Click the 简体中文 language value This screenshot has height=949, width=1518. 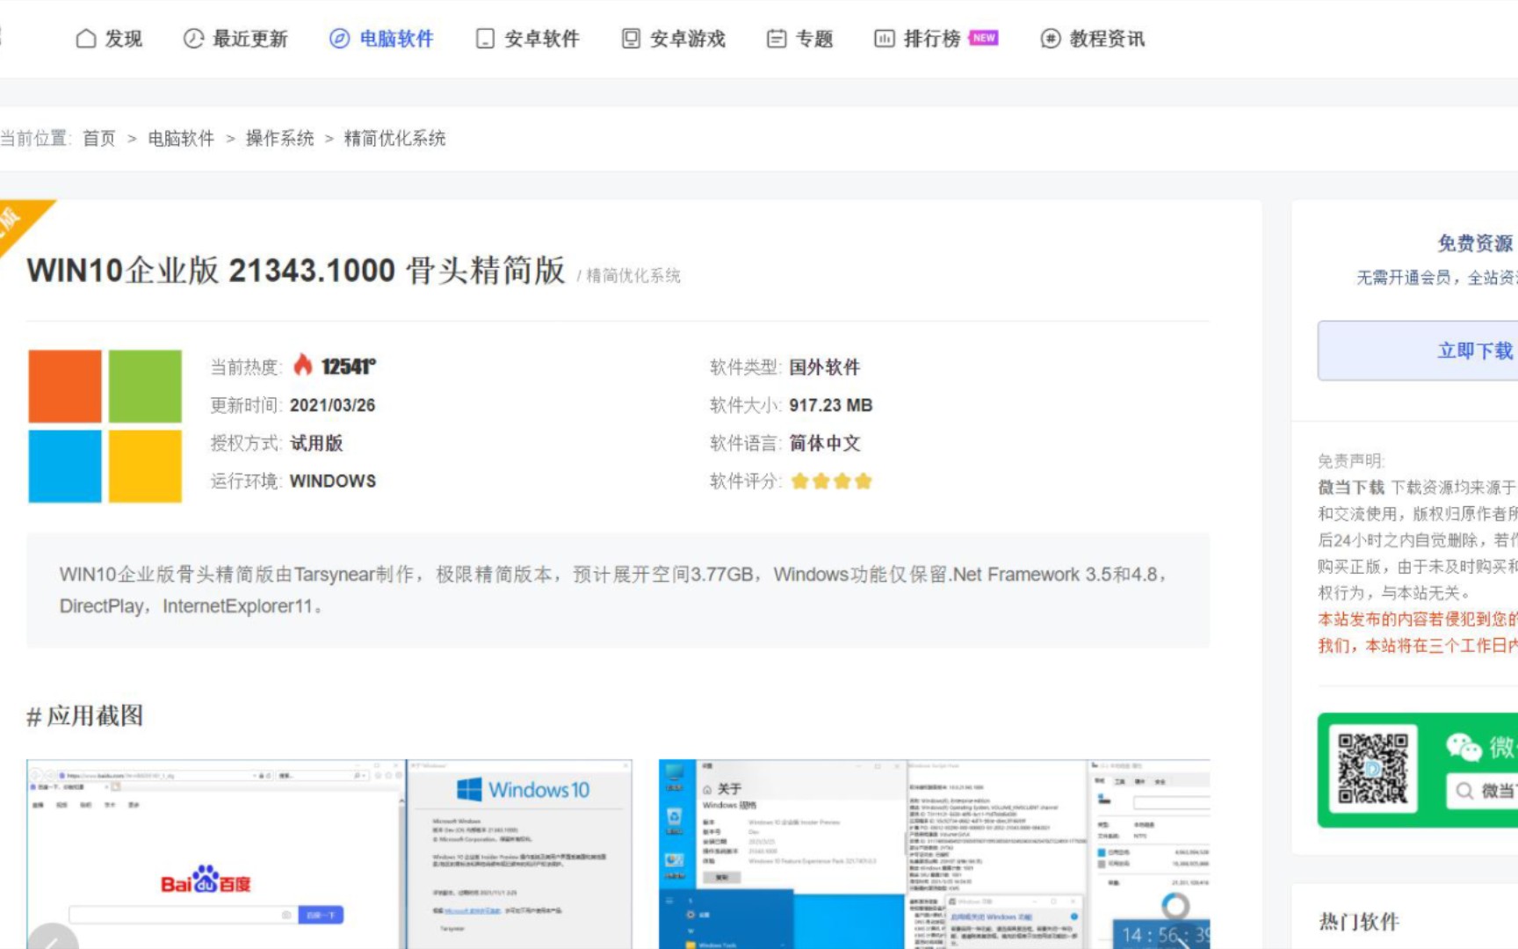point(824,443)
